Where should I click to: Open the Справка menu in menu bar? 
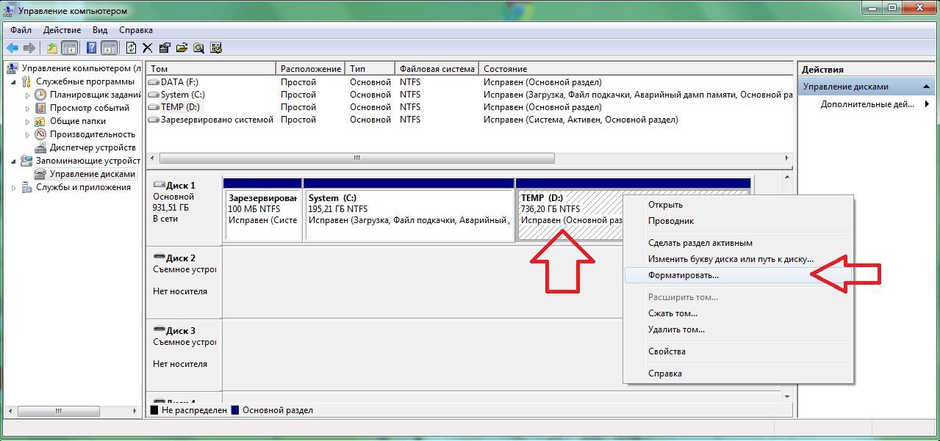(x=135, y=30)
